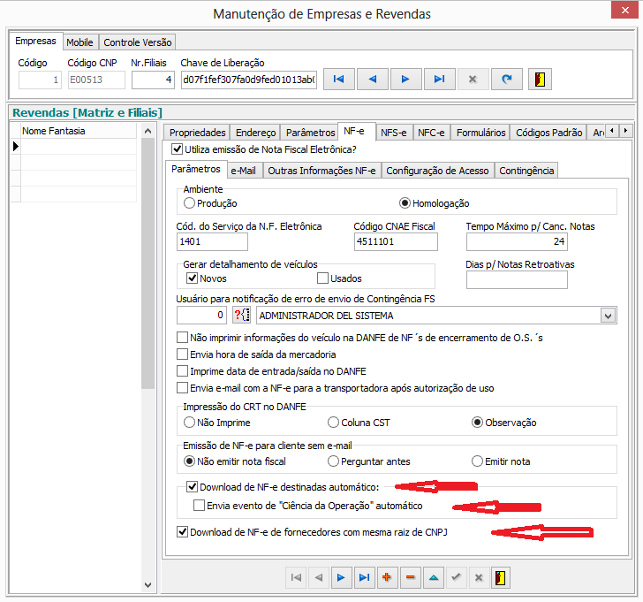Open the Formulários tab
Screen dimensions: 643x602
coord(480,133)
